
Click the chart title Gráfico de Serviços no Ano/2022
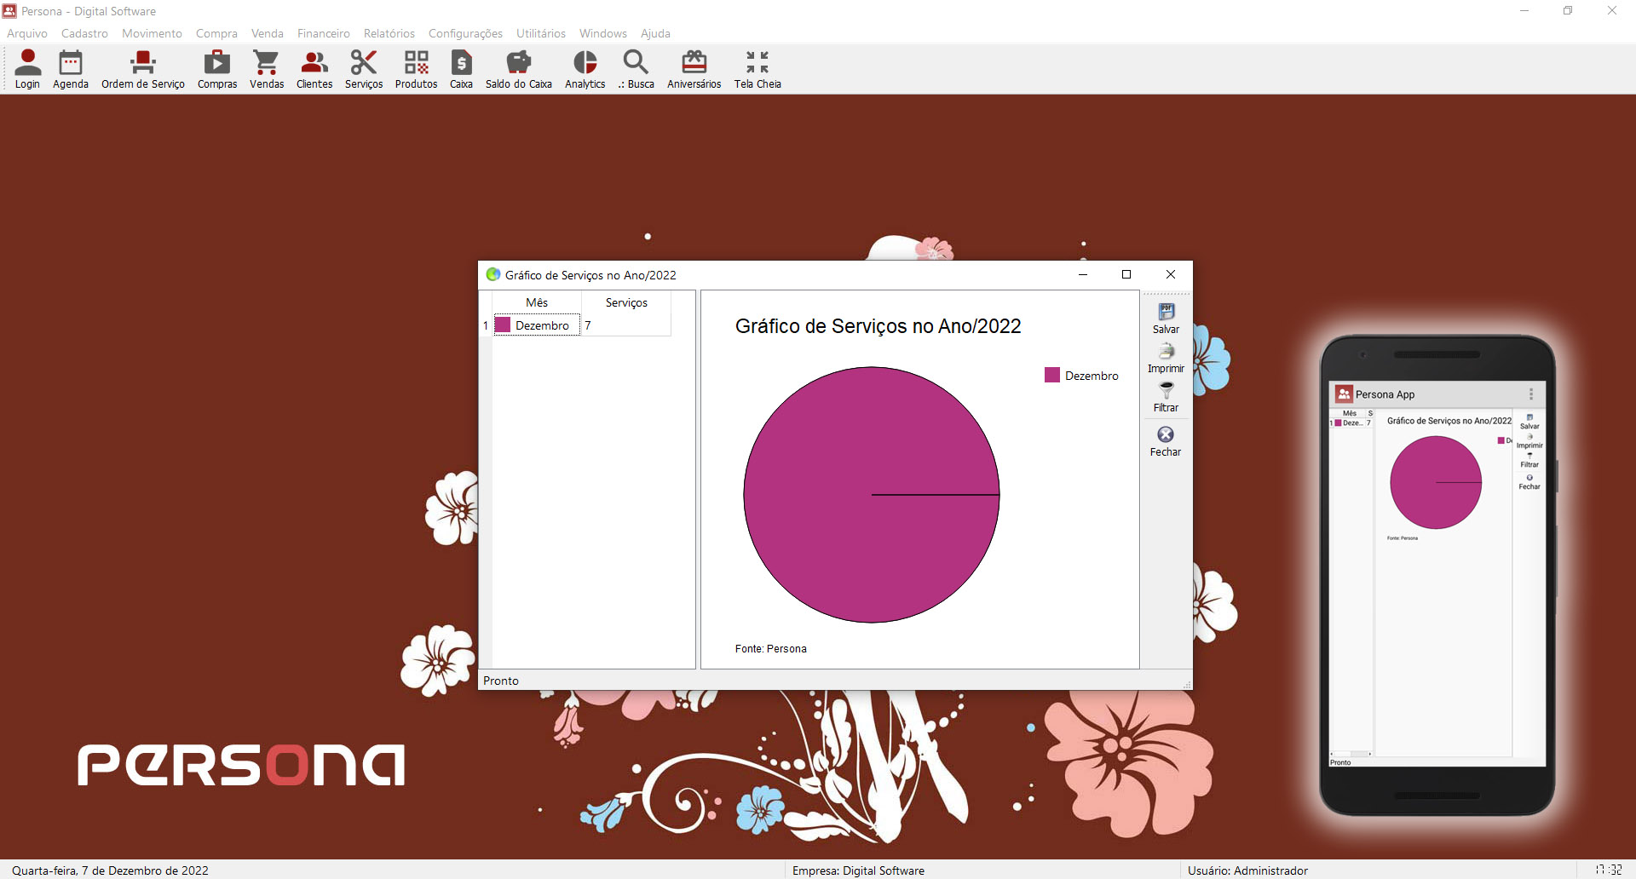pyautogui.click(x=878, y=326)
